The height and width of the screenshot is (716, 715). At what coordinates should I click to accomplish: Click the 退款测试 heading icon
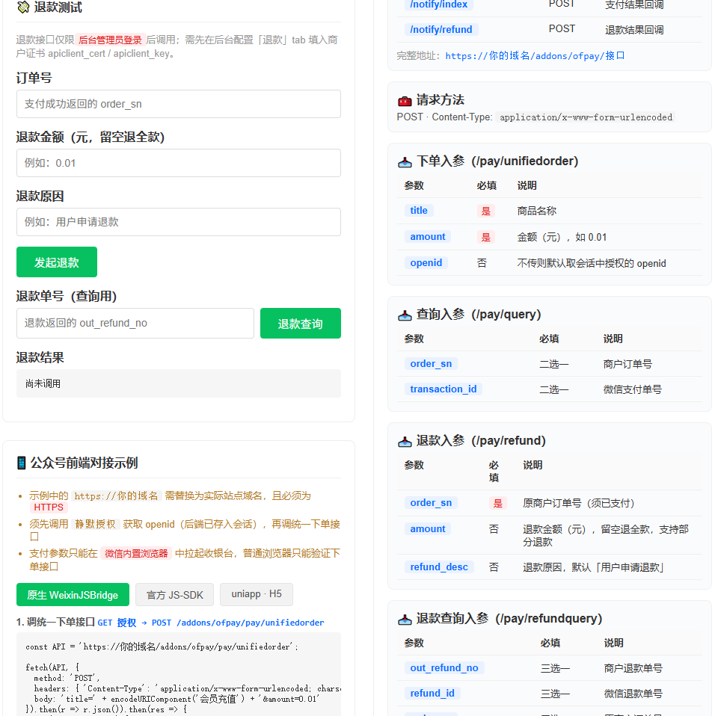[x=23, y=7]
